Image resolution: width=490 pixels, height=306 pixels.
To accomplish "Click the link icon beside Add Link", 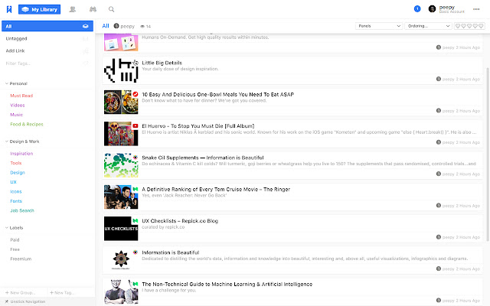I will pyautogui.click(x=86, y=50).
